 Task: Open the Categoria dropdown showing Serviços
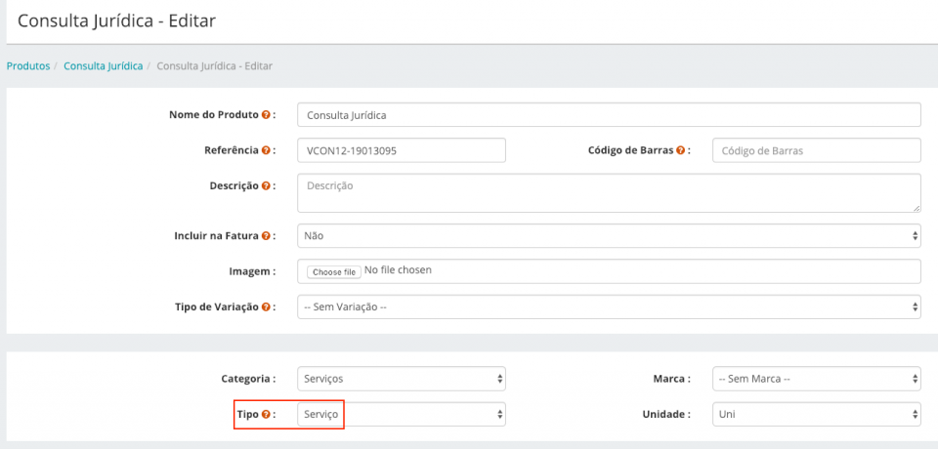tap(401, 379)
